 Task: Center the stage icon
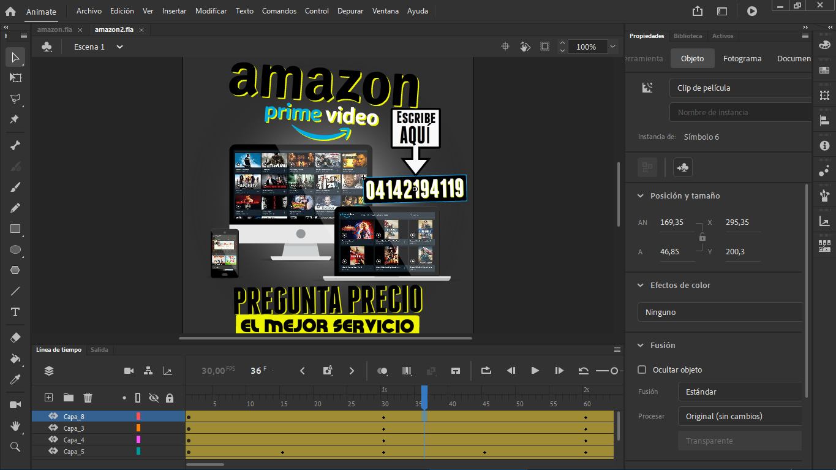tap(505, 47)
